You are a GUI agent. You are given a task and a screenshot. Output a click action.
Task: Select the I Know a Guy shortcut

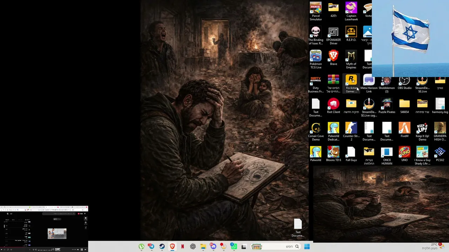click(422, 156)
